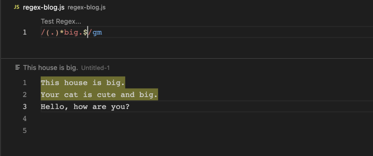Screen dimensions: 373x156
Task: Select the regex-blog.js bold tab title
Action: pos(44,7)
